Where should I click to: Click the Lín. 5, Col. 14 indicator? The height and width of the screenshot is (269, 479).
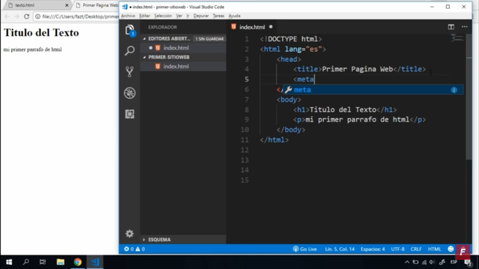pyautogui.click(x=340, y=249)
